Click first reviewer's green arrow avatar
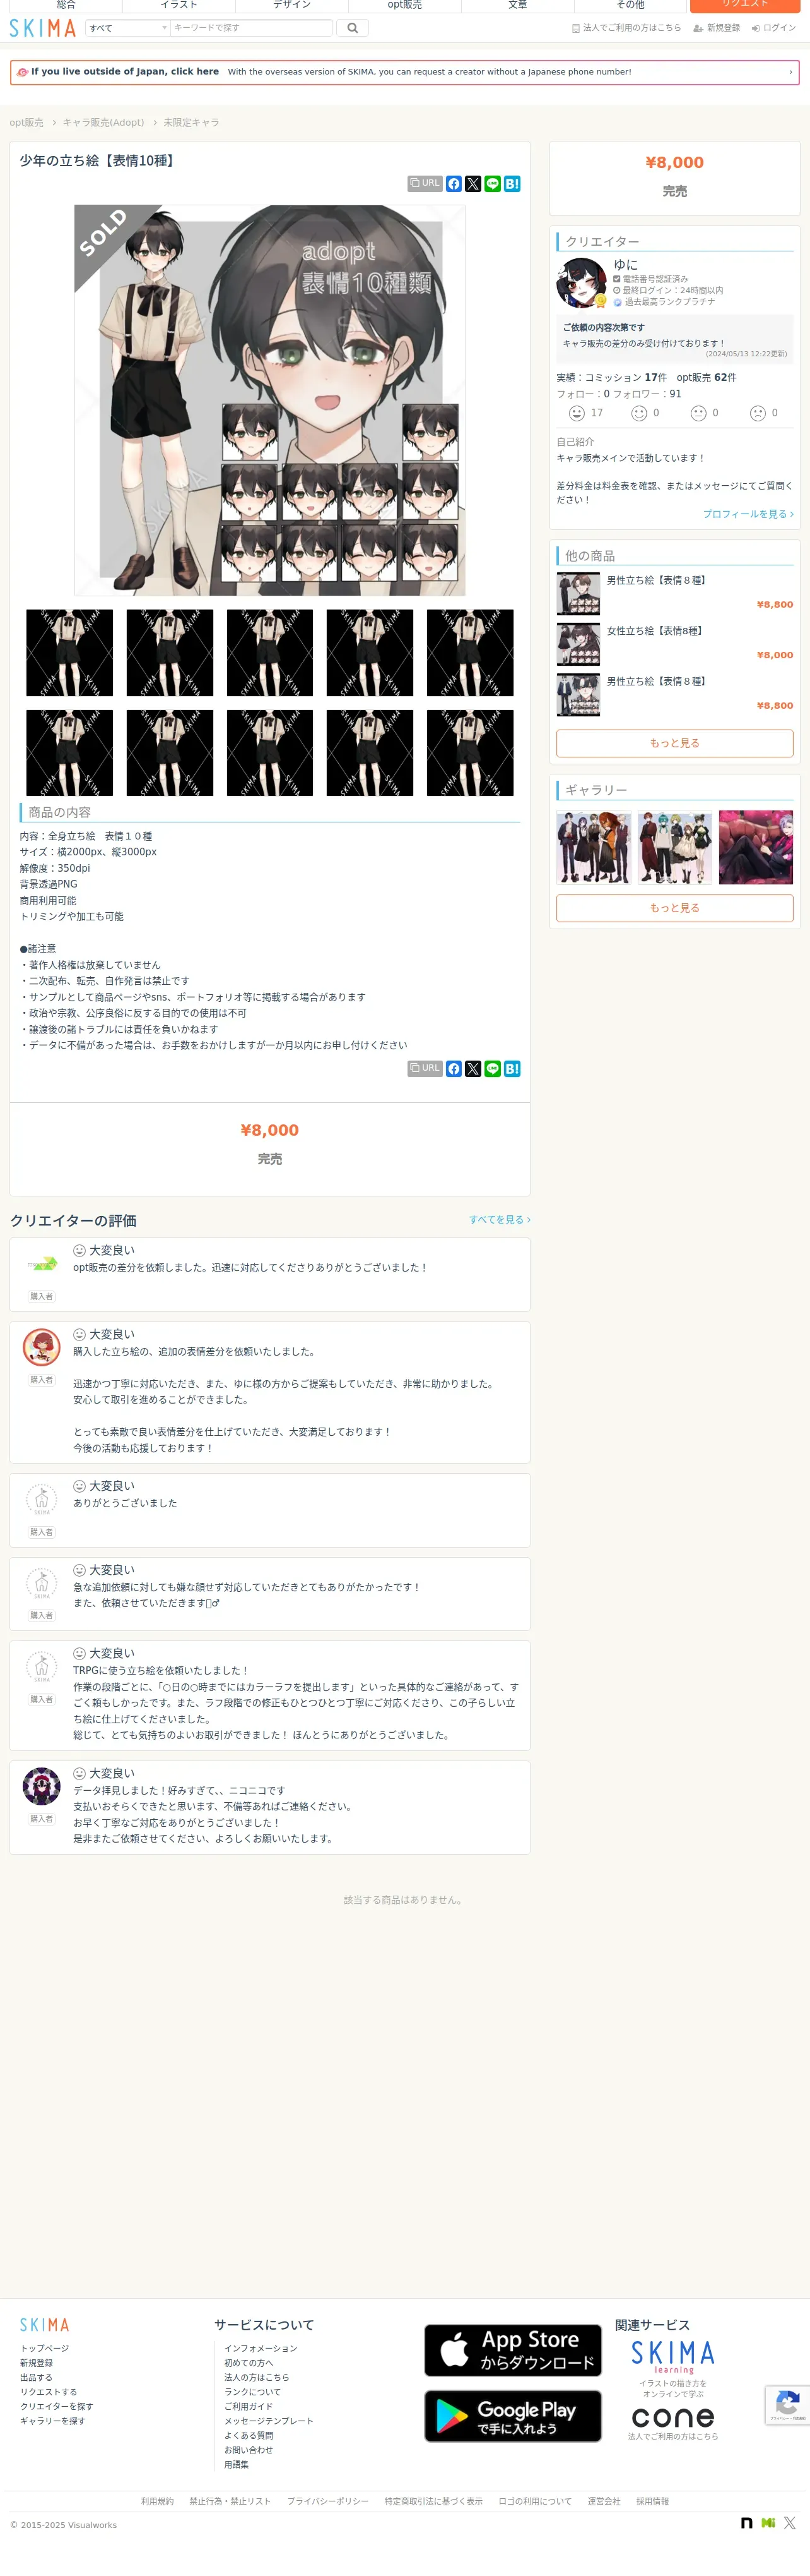810x2576 pixels. coord(41,1264)
